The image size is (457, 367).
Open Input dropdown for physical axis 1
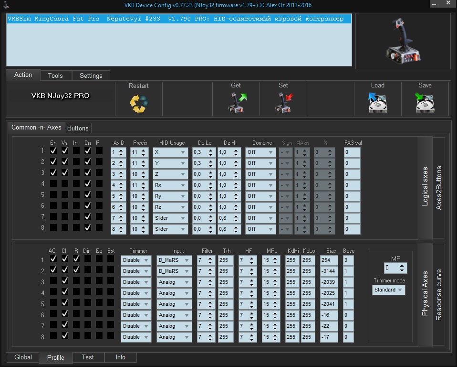pos(174,260)
